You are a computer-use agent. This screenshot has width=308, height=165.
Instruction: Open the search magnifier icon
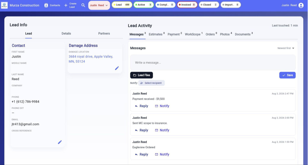[x=83, y=5]
